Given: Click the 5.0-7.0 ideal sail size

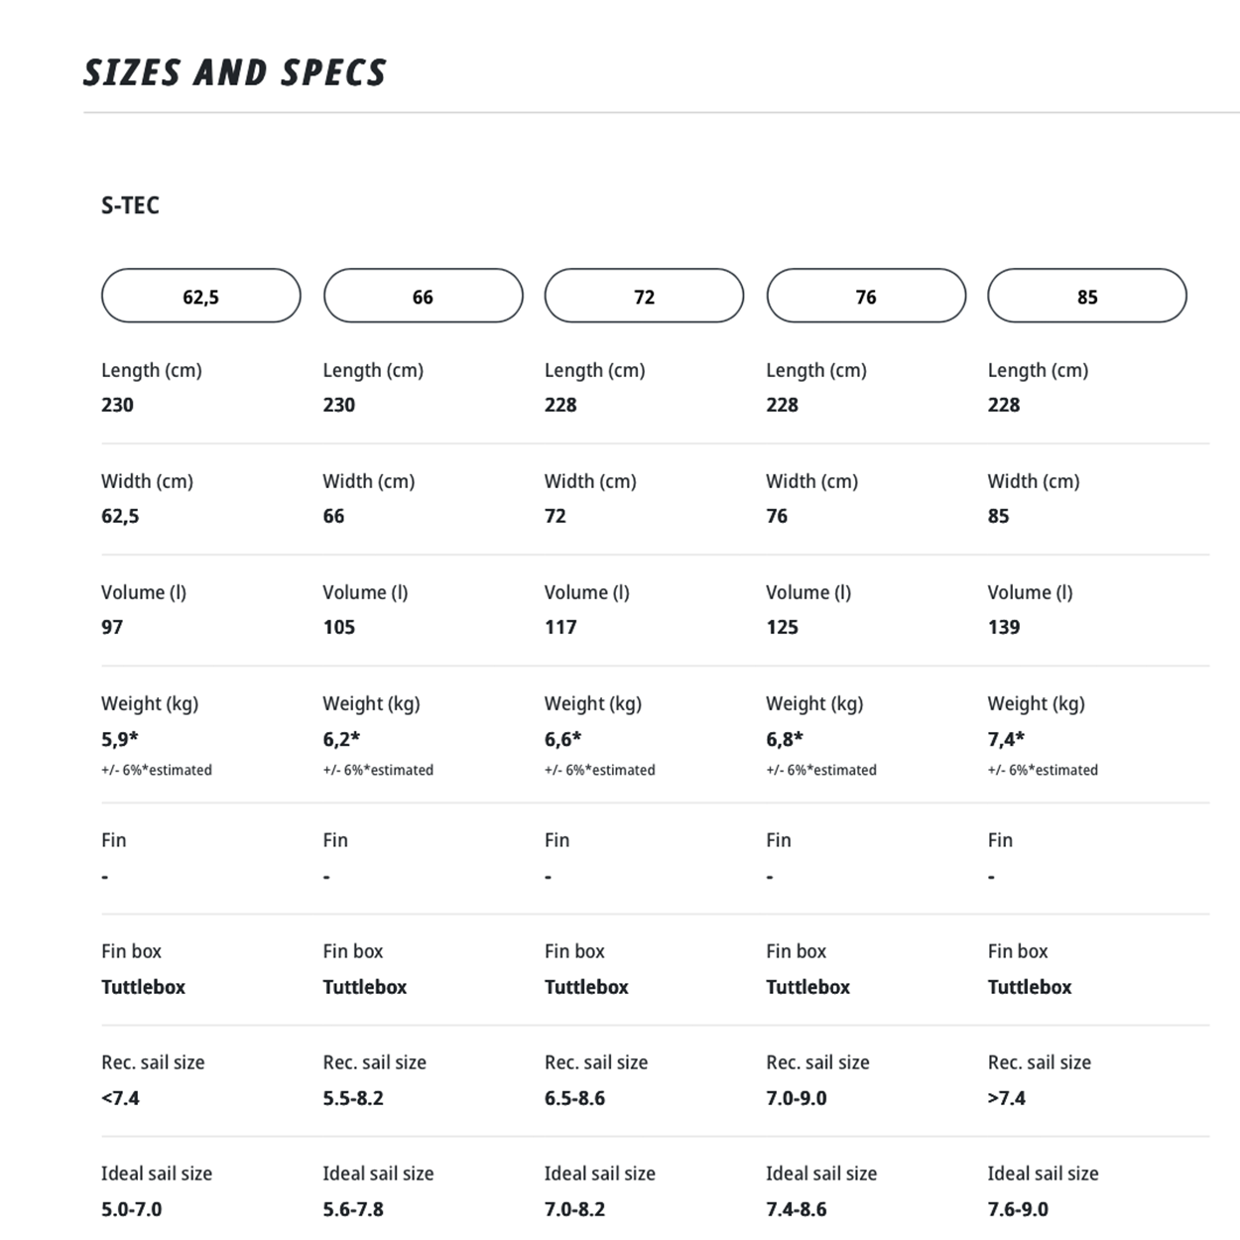Looking at the screenshot, I should [131, 1209].
